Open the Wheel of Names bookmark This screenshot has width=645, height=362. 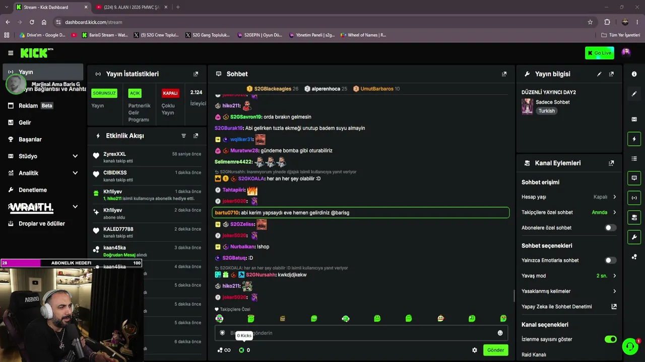coord(363,35)
